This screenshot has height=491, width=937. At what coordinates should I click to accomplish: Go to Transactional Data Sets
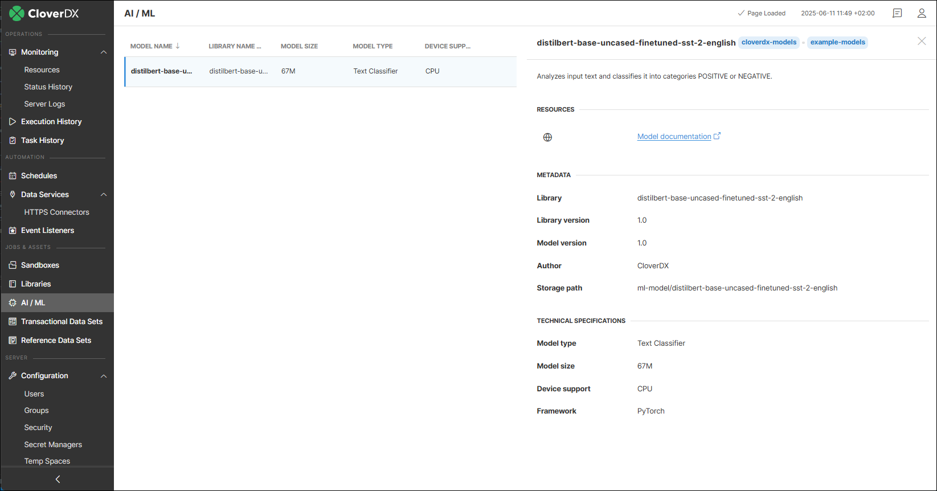pos(62,322)
